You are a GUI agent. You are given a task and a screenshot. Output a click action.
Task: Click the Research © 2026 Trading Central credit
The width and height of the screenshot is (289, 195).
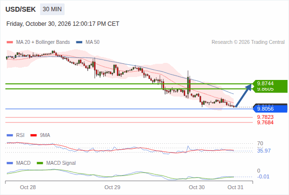point(248,42)
